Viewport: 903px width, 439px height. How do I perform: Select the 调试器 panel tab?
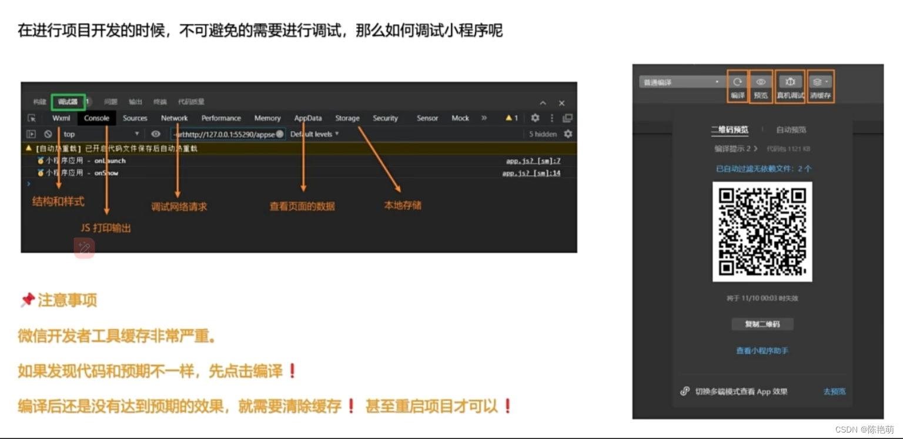[x=68, y=102]
